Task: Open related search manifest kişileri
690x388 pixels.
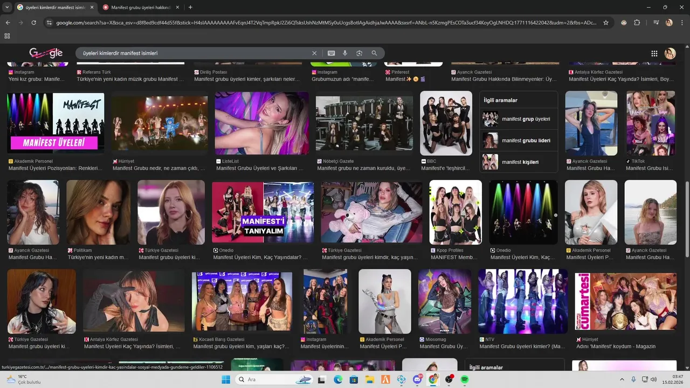Action: (519, 162)
